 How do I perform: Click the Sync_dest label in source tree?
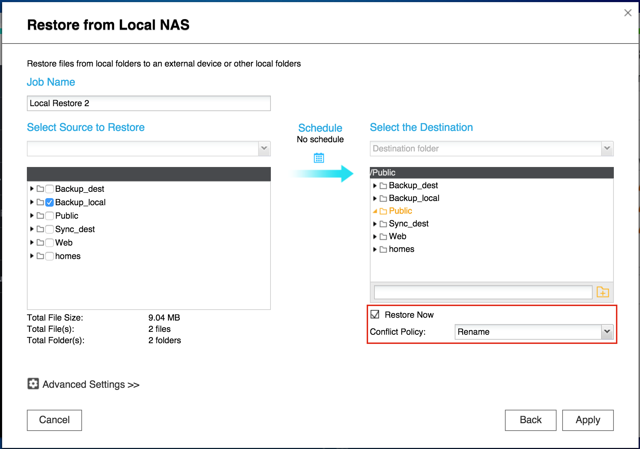pyautogui.click(x=75, y=229)
